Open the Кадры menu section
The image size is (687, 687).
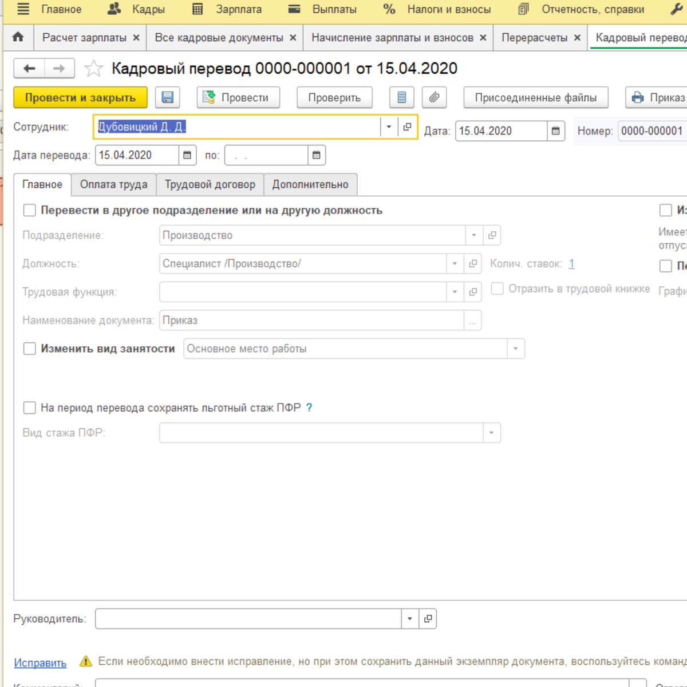pos(136,9)
